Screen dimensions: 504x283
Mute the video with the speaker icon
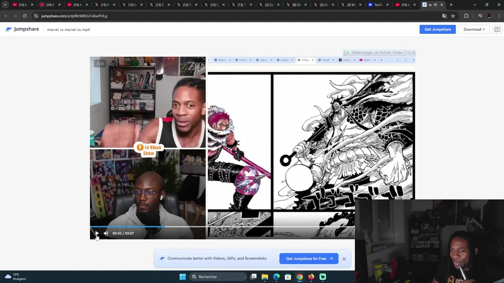(x=106, y=233)
